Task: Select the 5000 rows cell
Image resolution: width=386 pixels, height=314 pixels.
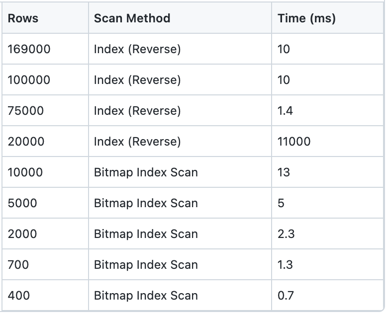Action: click(45, 203)
